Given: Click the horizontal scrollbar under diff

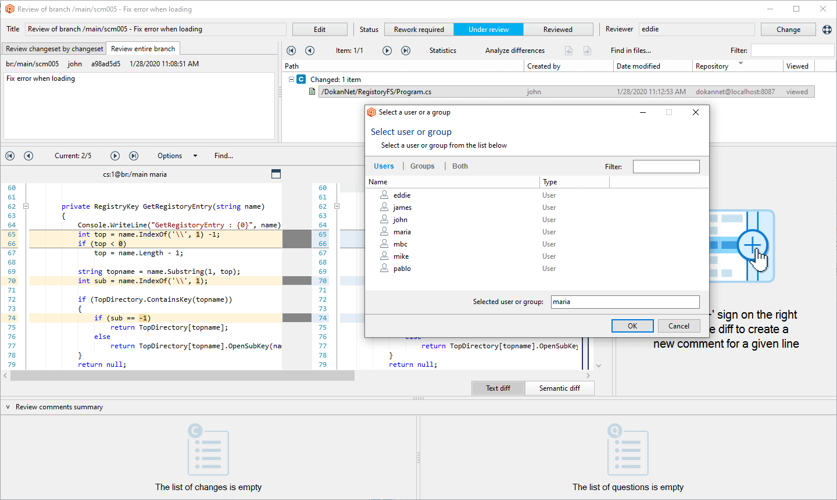Looking at the screenshot, I should point(182,376).
